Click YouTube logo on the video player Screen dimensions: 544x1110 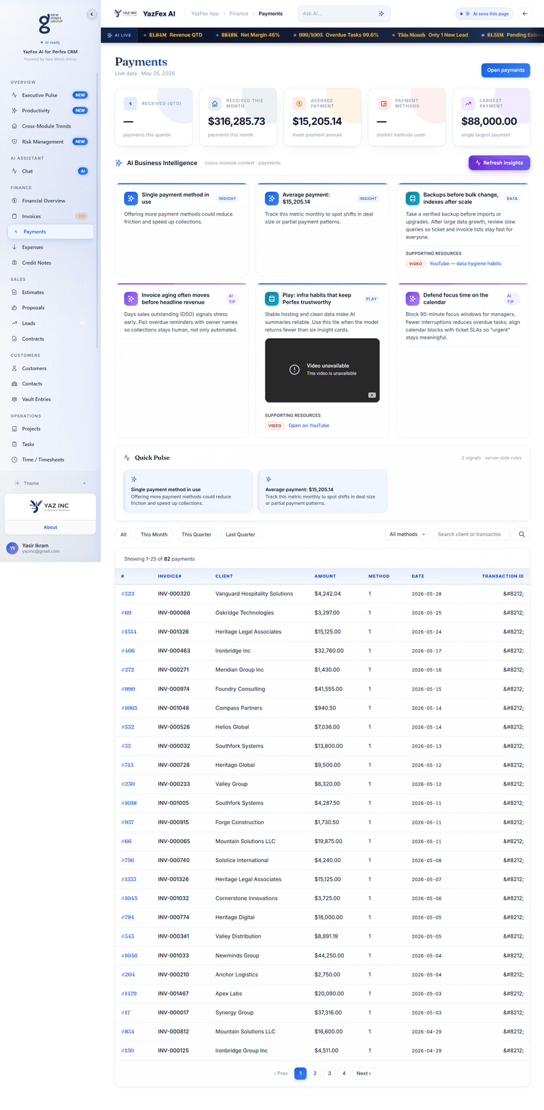tap(372, 395)
